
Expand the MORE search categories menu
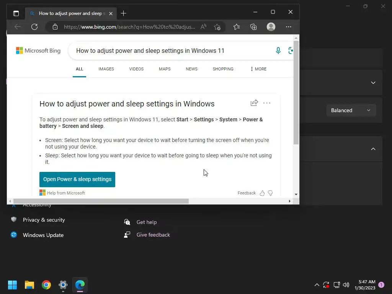(x=258, y=69)
